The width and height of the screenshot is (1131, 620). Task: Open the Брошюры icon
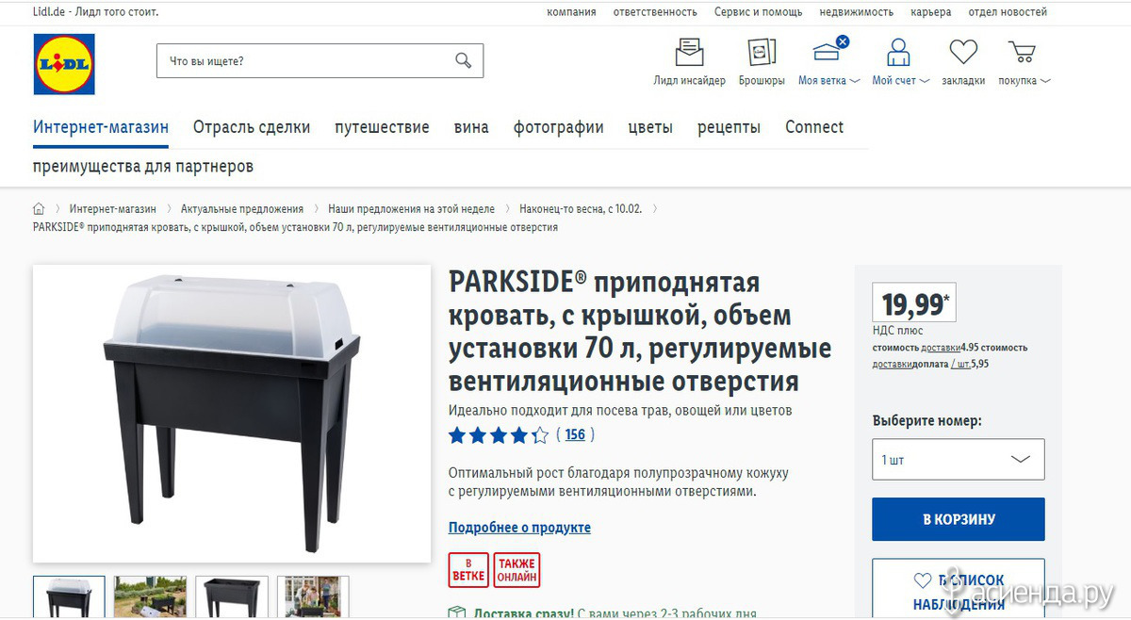(762, 51)
